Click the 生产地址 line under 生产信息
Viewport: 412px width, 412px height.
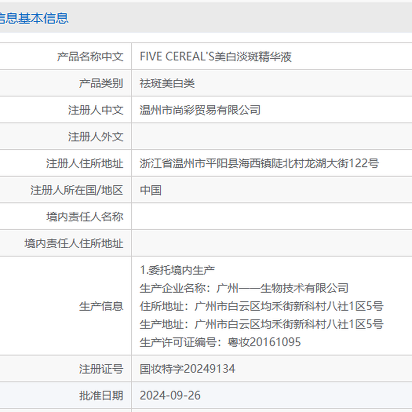261,324
